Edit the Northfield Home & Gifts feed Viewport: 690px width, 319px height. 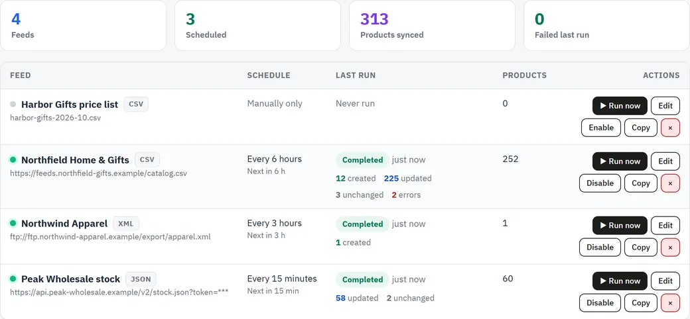coord(665,161)
